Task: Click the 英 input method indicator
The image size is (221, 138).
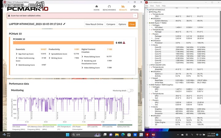Action: [x=187, y=135]
